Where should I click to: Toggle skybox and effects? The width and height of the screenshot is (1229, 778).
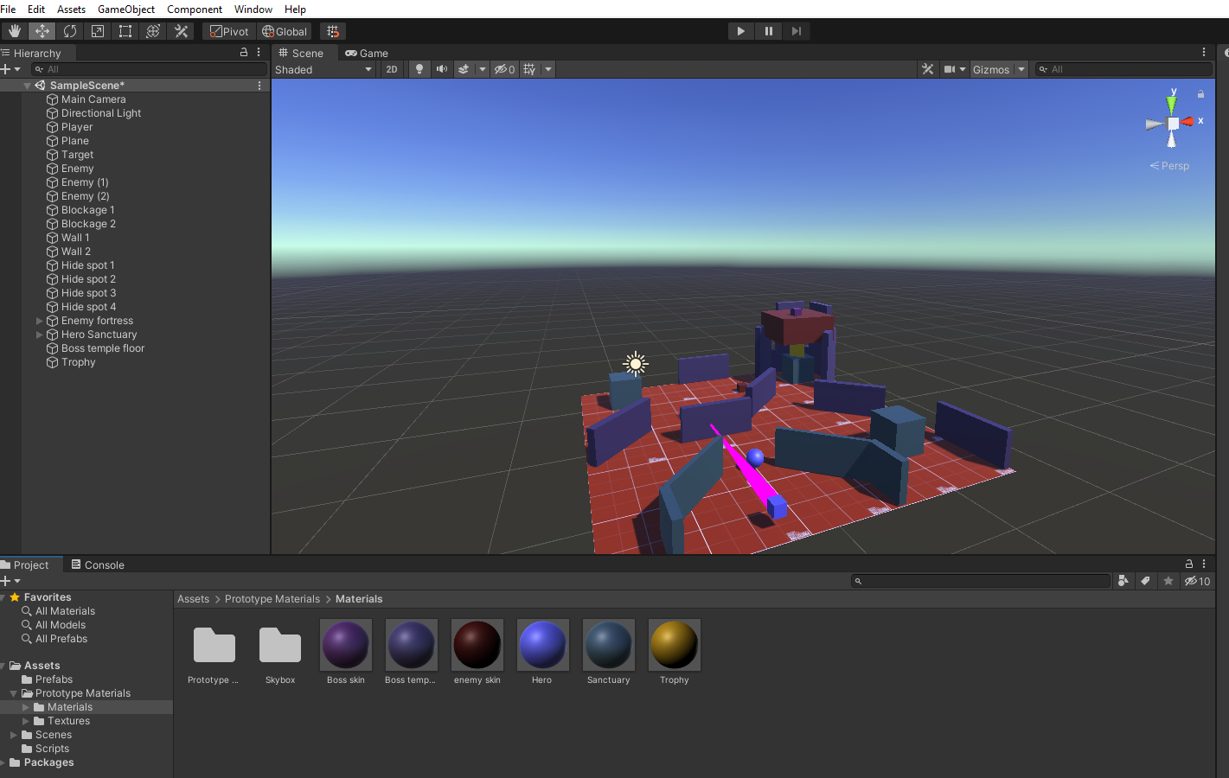pos(464,69)
